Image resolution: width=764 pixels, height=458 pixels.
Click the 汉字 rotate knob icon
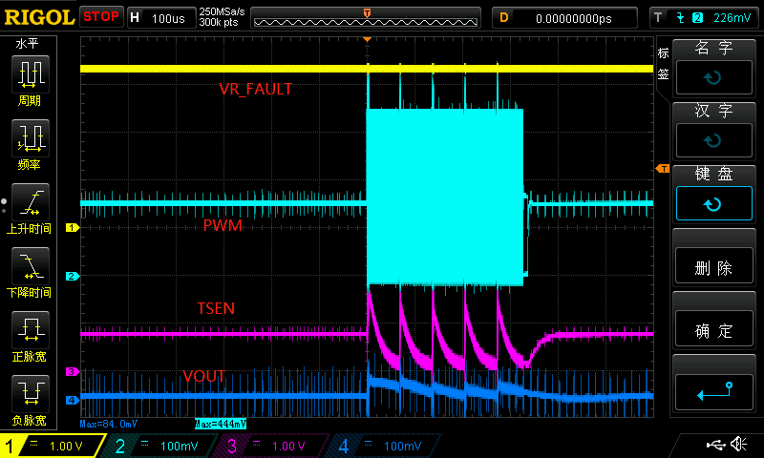(713, 140)
